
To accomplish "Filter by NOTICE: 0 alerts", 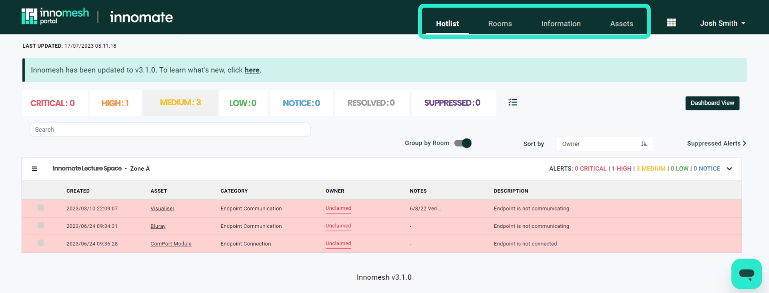I will coord(301,103).
